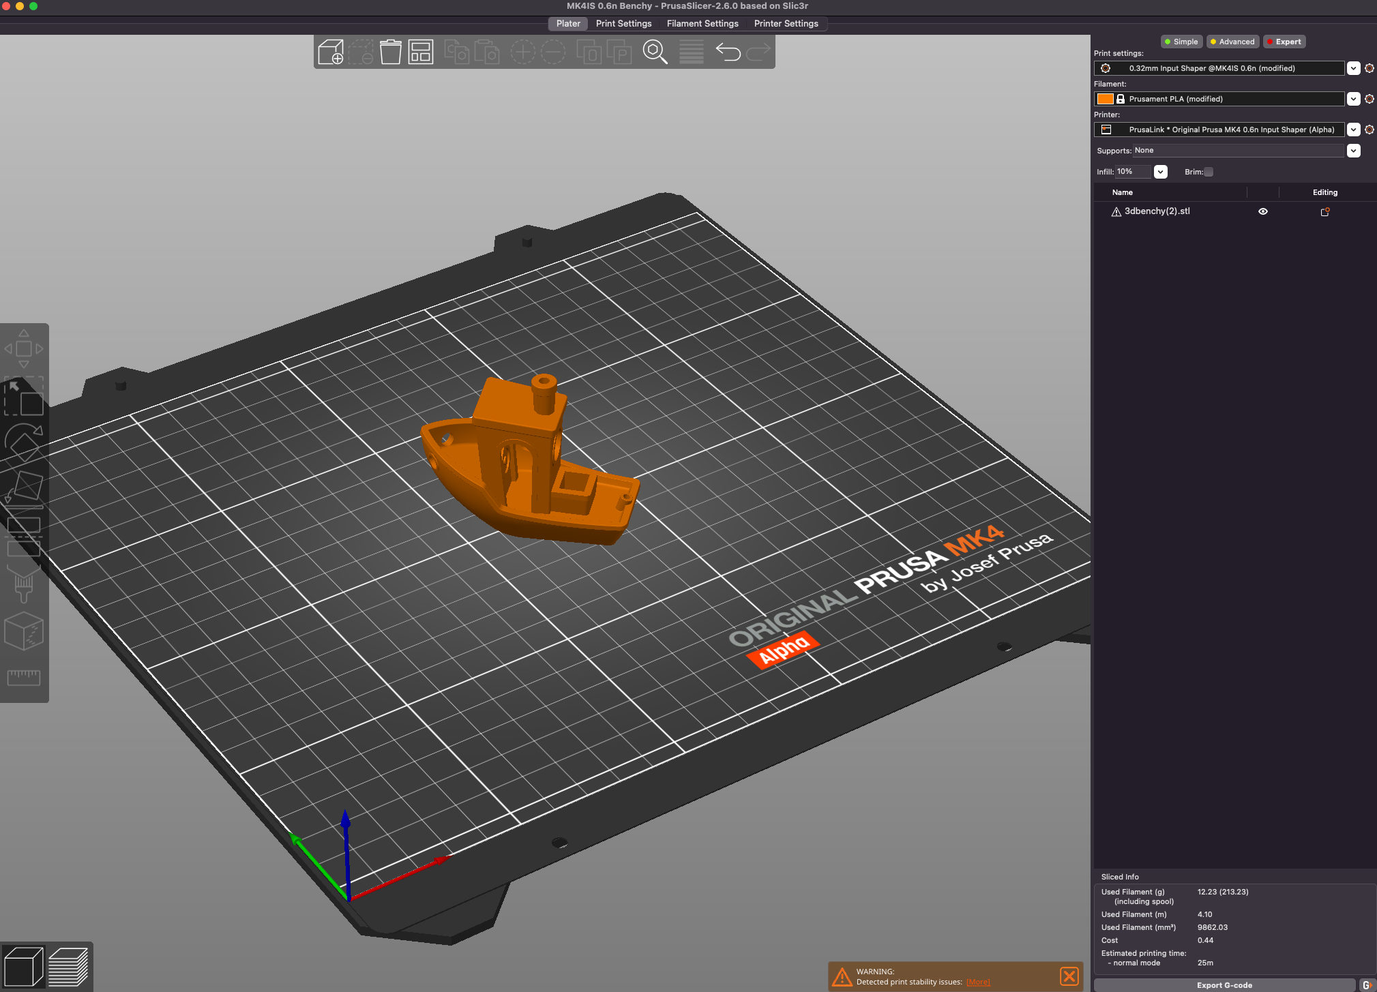Open the More link in stability warning
Image resolution: width=1377 pixels, height=992 pixels.
click(978, 982)
